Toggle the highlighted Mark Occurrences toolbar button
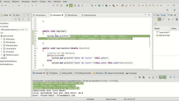 point(71,5)
